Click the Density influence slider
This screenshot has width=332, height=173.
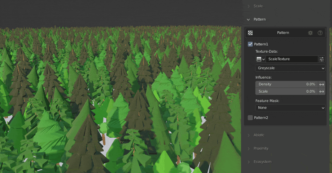tap(287, 84)
